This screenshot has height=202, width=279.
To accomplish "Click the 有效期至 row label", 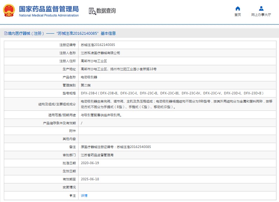I will pos(69,179).
